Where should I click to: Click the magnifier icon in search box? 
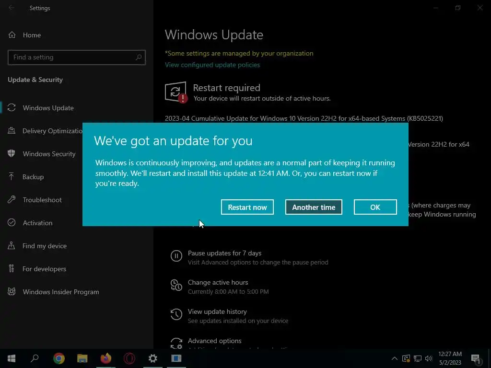tap(139, 57)
